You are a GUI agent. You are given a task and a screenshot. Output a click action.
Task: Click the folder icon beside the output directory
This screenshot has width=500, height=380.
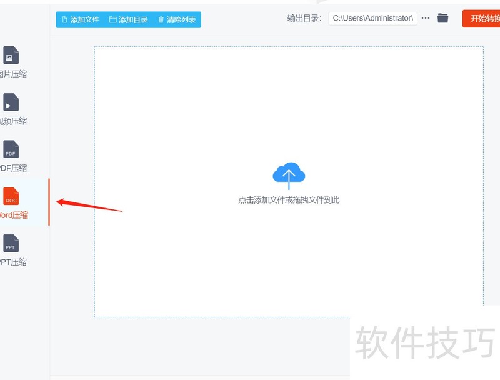click(x=443, y=18)
